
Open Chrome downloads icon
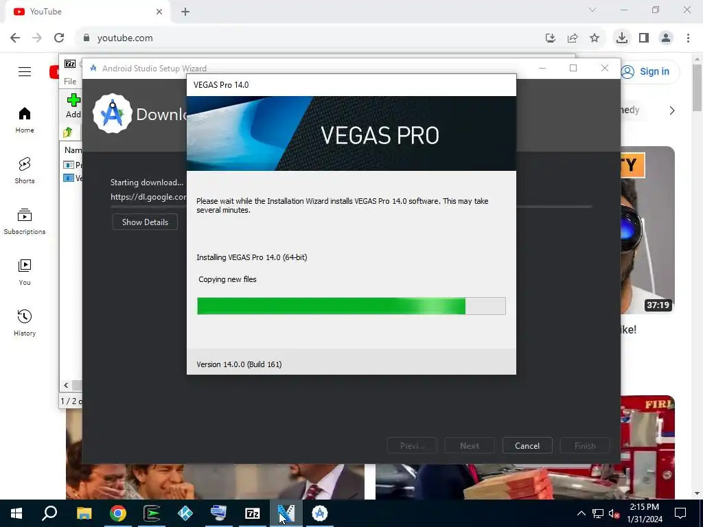pos(621,38)
